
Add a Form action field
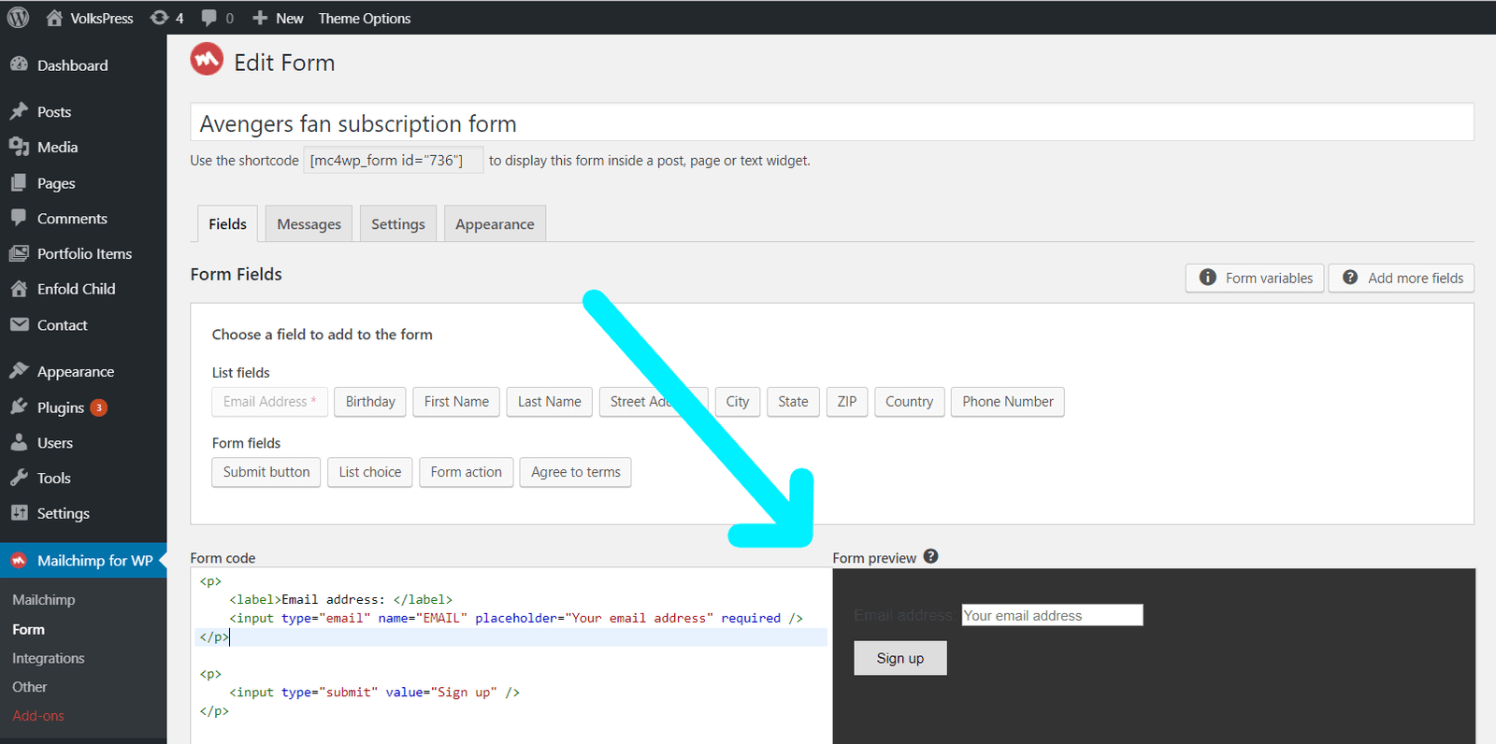click(466, 472)
